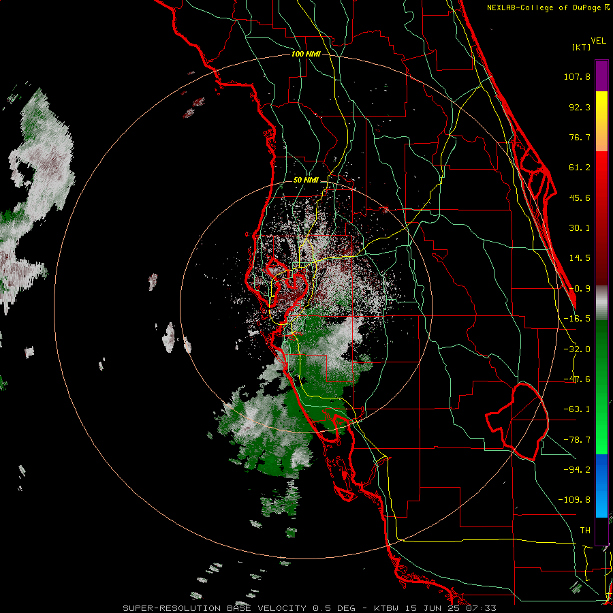The image size is (613, 613).
Task: Click the -78.7 legend value
Action: tap(577, 440)
